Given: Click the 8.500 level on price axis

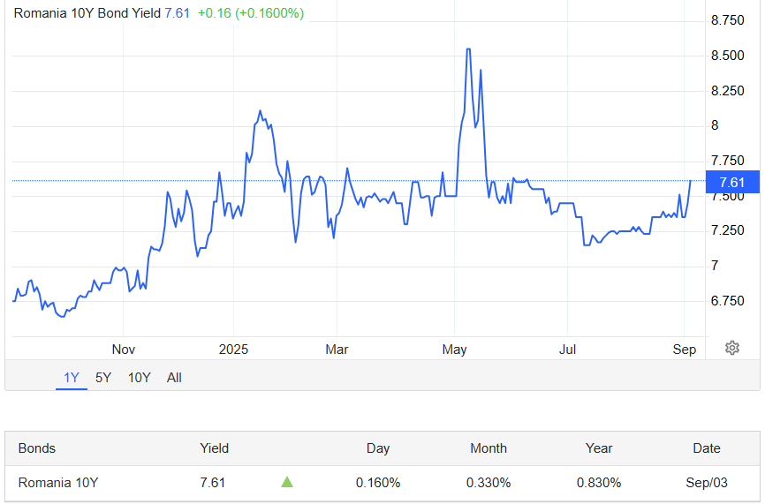Looking at the screenshot, I should [727, 56].
